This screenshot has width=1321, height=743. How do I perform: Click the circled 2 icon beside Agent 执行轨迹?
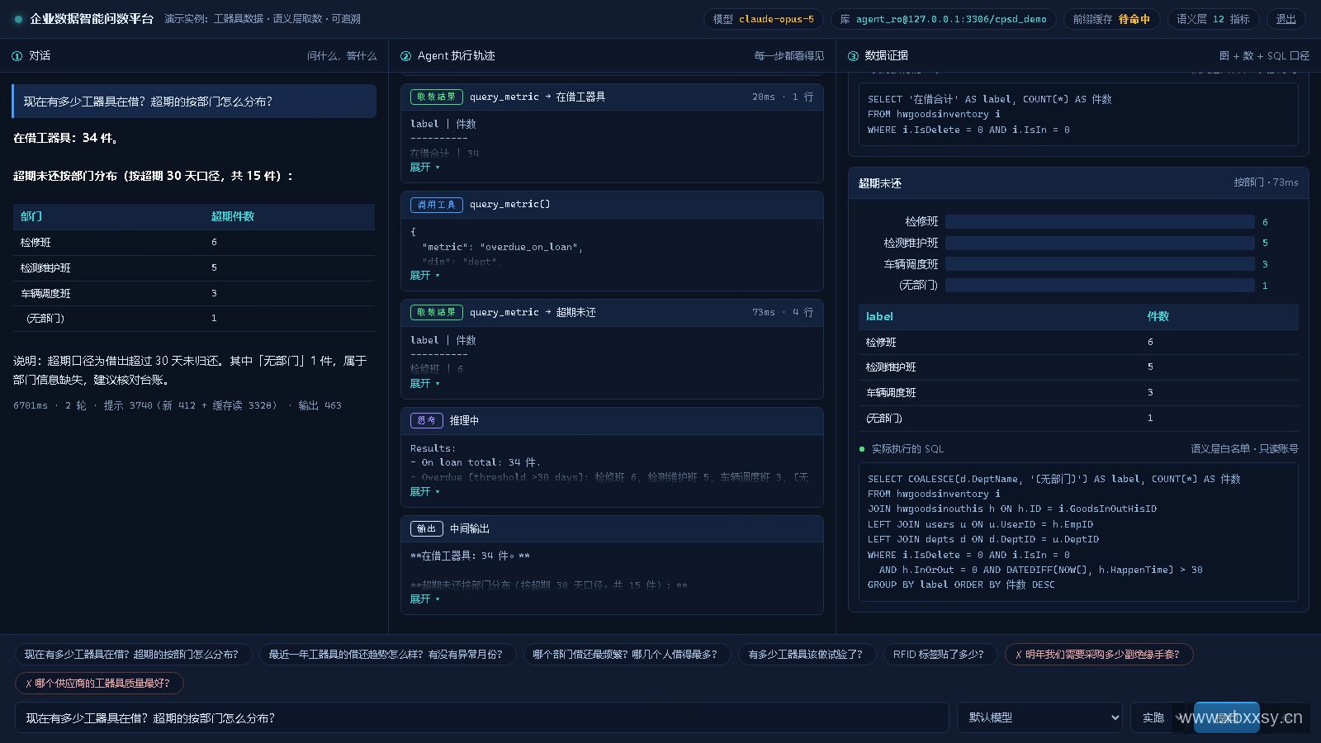pos(405,56)
